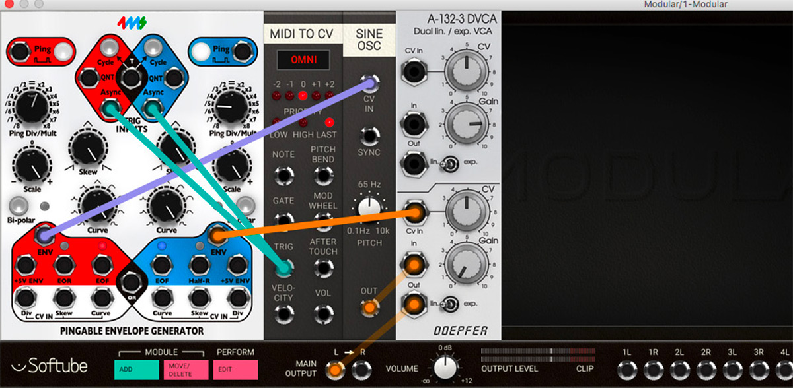Click the ADD module button

tap(136, 370)
